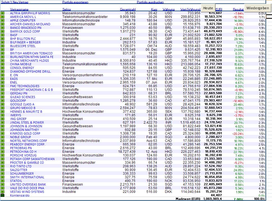Click the green icon beside FREEPORT MCMORAN
Screen dimensions: 272x201
pos(2,90)
